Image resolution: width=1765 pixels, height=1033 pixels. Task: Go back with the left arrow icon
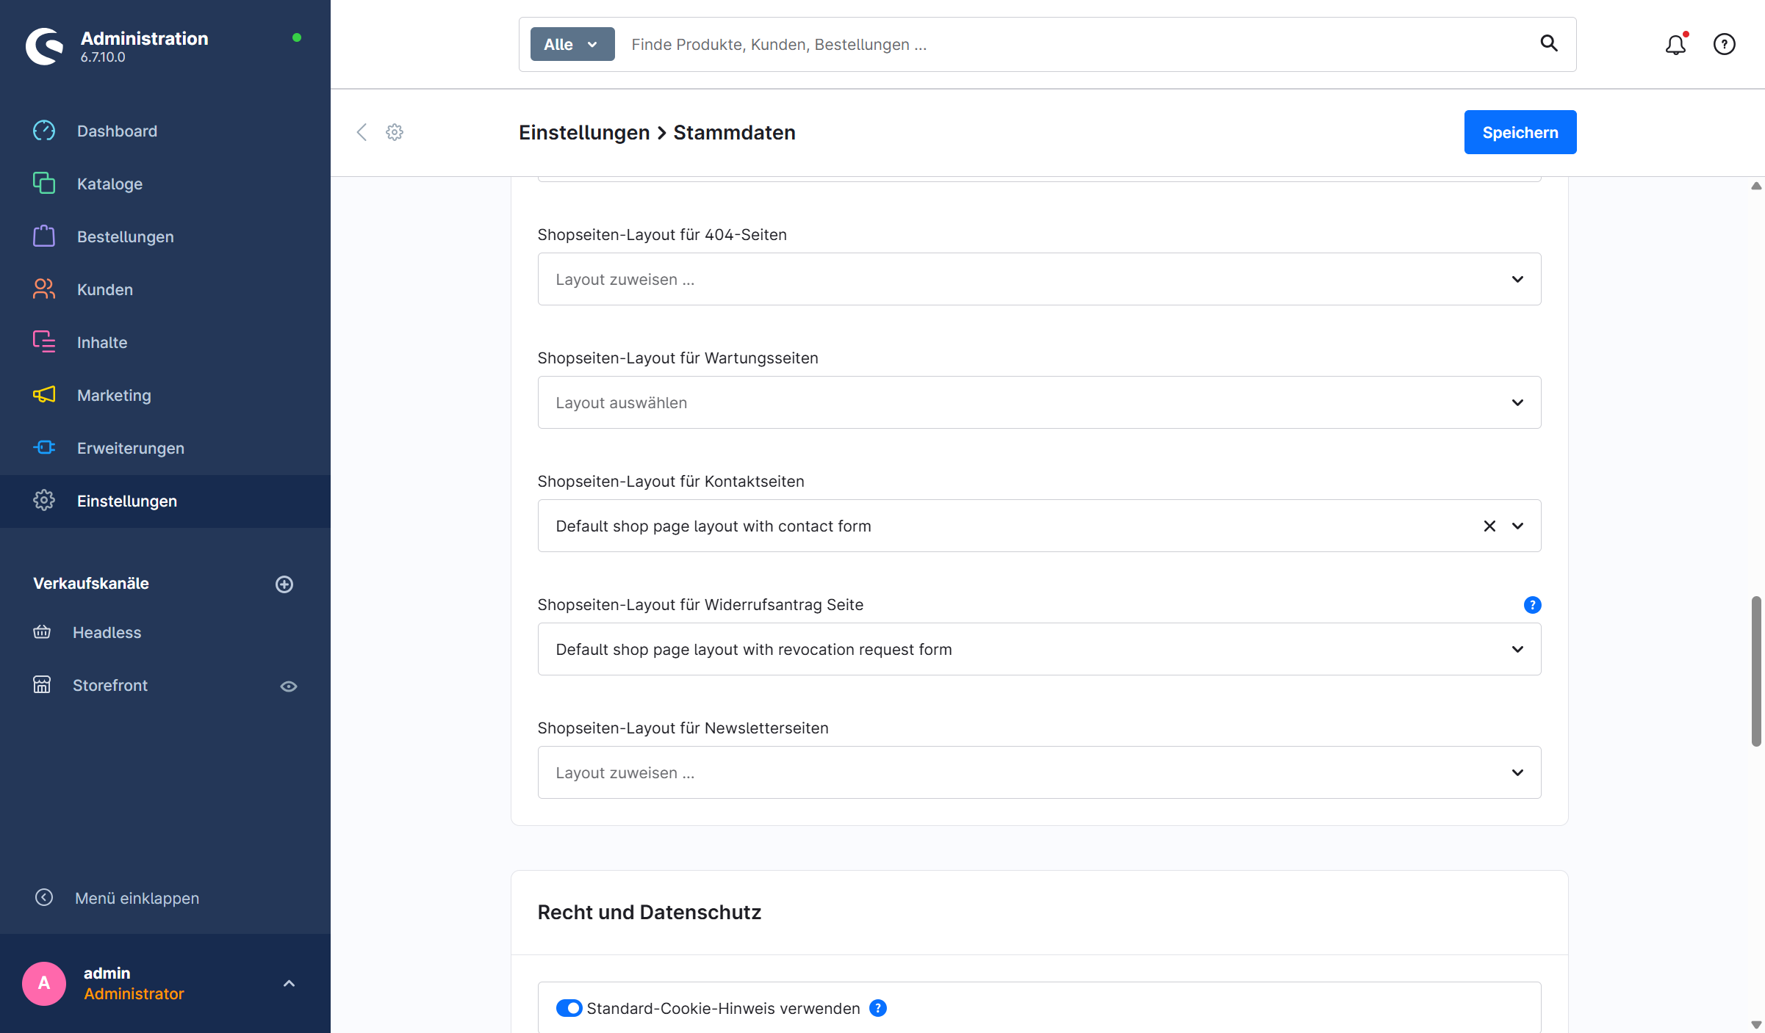point(362,132)
